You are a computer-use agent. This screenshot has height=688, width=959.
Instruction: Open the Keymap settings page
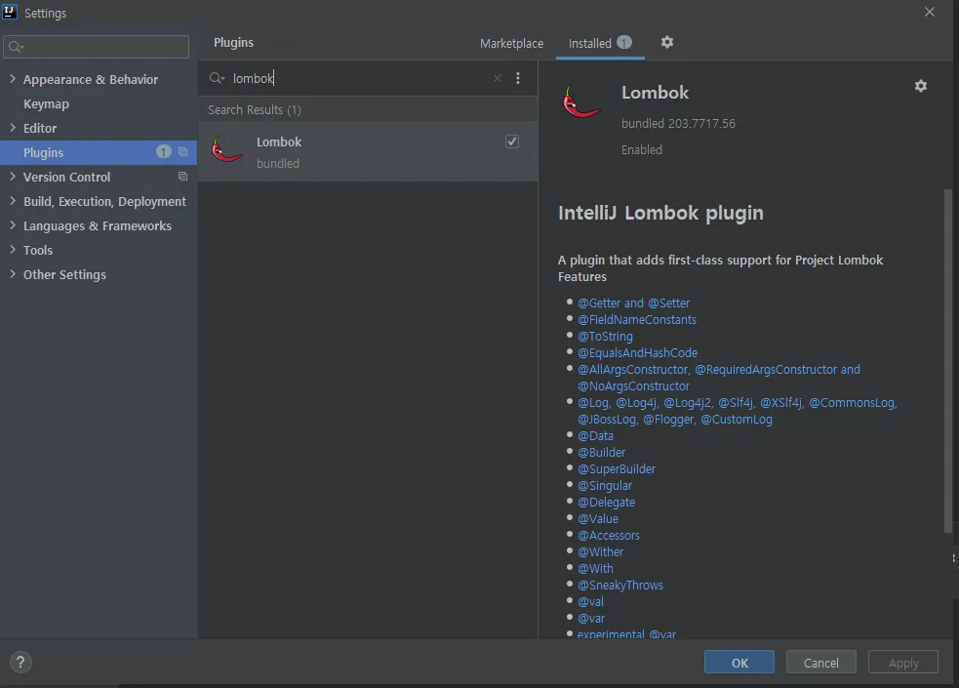coord(46,104)
